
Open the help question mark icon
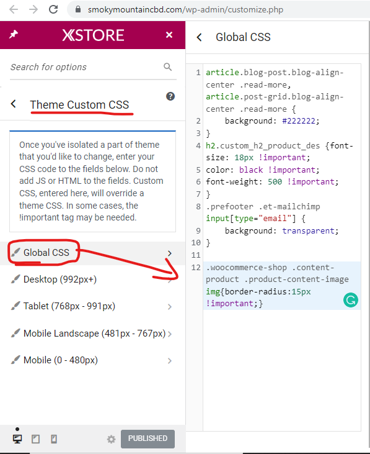170,96
